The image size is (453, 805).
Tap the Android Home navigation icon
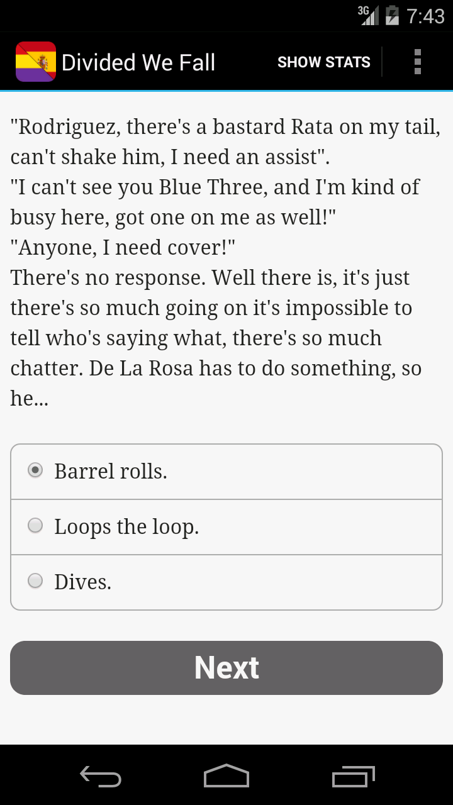coord(226,776)
